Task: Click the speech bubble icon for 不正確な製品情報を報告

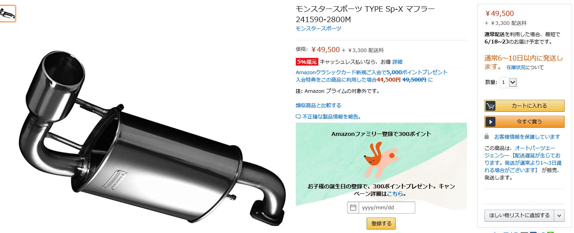Action: 298,116
